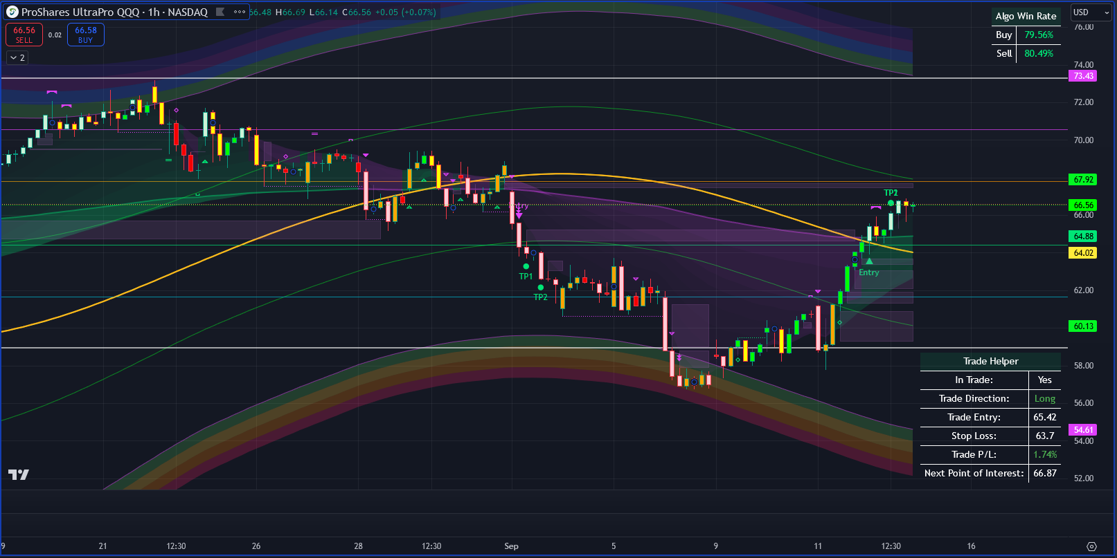Screen dimensions: 1117x558
Task: Click the green TP1 marker dot
Action: tap(526, 266)
